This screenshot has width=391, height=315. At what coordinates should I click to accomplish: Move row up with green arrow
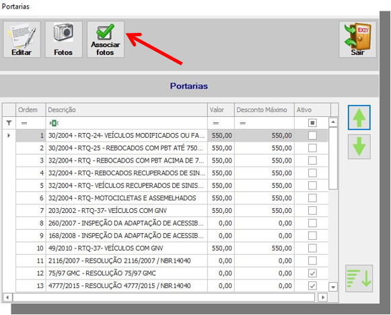[359, 118]
